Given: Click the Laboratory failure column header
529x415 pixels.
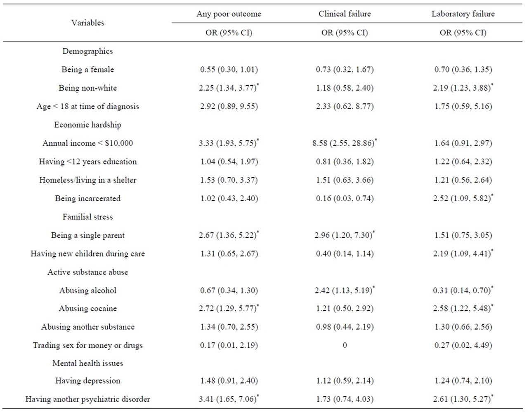Looking at the screenshot, I should 463,14.
